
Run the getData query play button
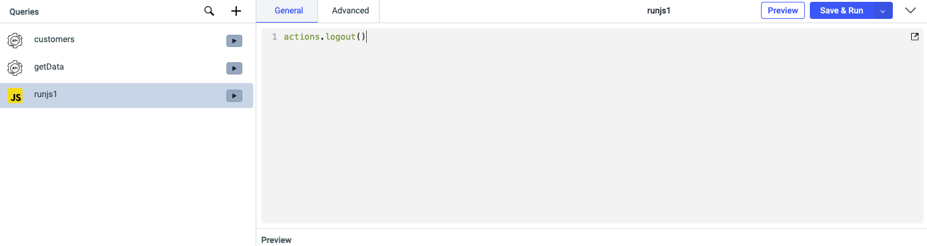tap(234, 68)
